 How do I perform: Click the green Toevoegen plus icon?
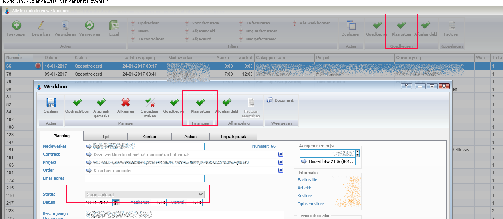[x=16, y=26]
